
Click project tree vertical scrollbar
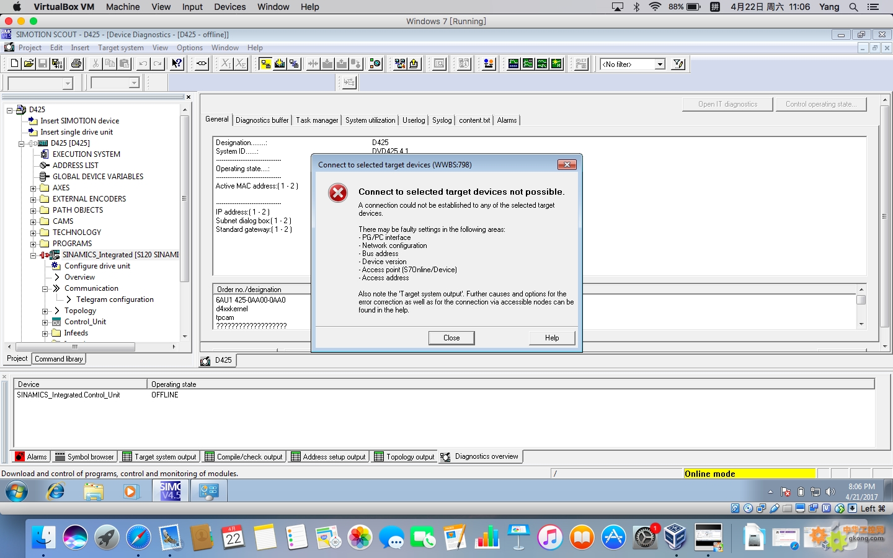pyautogui.click(x=185, y=198)
